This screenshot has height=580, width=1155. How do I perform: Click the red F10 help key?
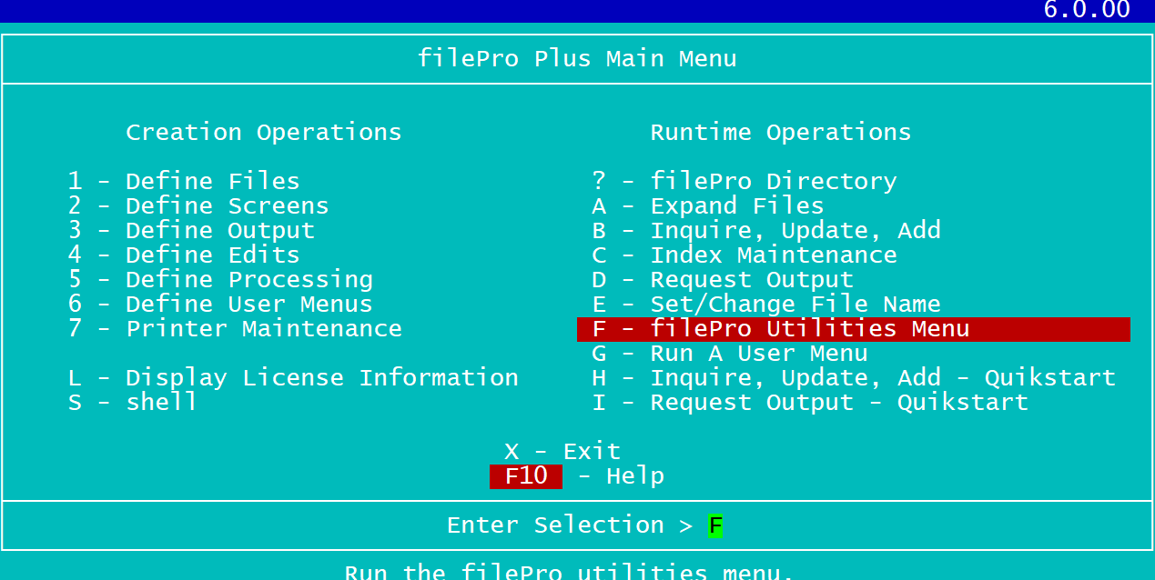pos(526,476)
